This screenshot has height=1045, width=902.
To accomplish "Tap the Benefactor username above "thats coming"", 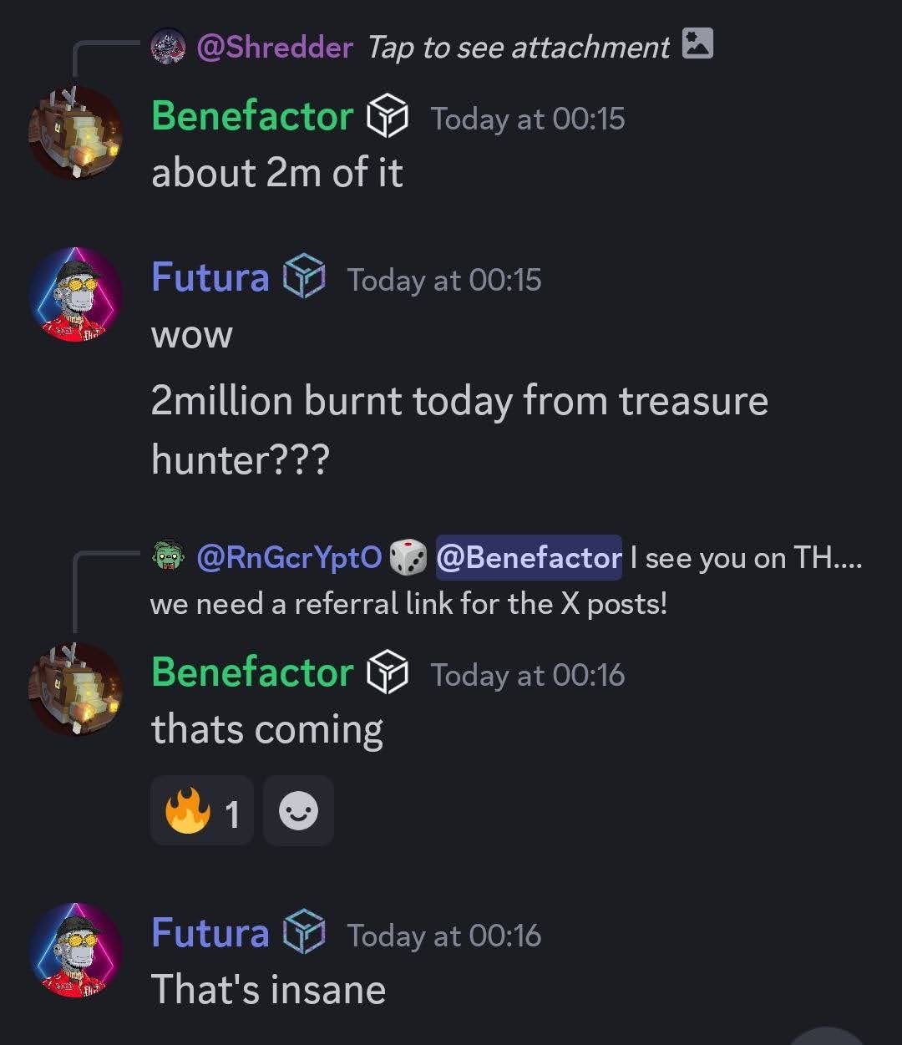I will tap(252, 672).
